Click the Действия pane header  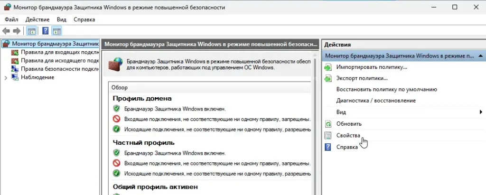coord(403,45)
